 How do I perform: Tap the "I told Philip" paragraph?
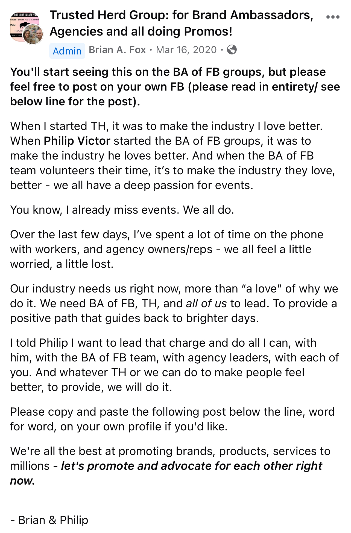point(174,365)
